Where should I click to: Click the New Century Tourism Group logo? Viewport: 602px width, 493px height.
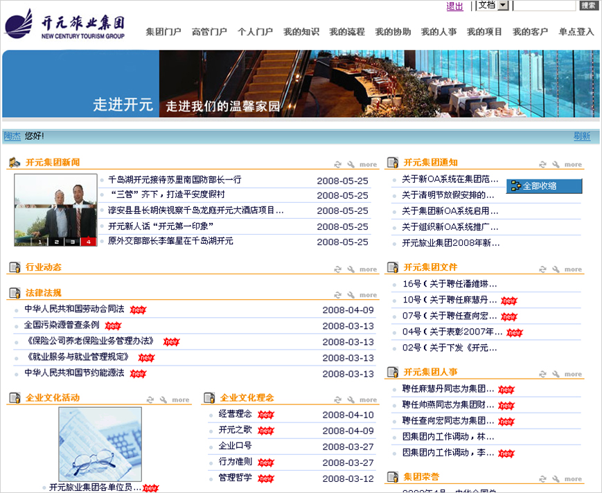(x=64, y=24)
